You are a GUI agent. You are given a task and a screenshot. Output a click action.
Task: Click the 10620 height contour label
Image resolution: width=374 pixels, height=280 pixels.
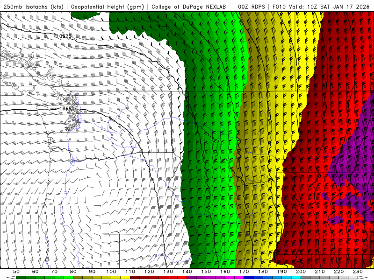click(x=64, y=36)
